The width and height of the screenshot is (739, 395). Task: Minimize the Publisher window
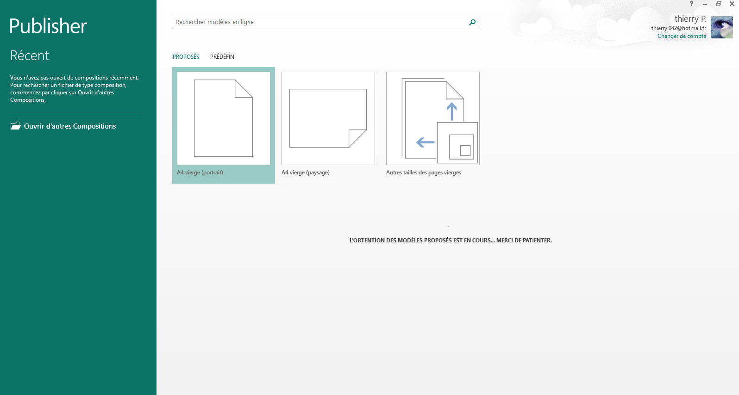point(705,4)
